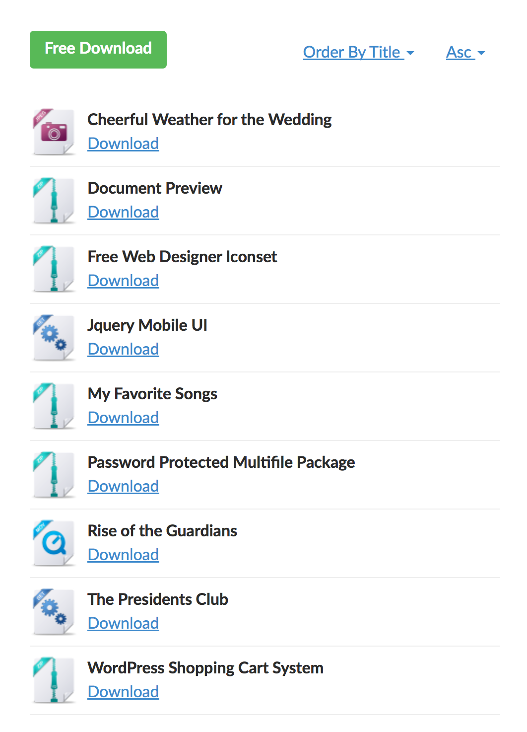Click Download under Rise of the Guardians
Viewport: 527px width, 732px height.
(123, 555)
